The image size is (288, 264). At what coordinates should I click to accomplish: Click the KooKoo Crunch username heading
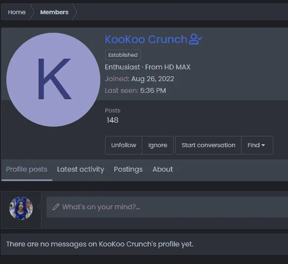(146, 39)
